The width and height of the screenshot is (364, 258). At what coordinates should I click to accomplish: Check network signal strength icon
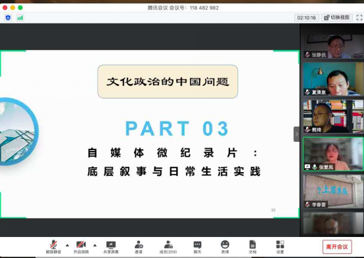tap(20, 18)
